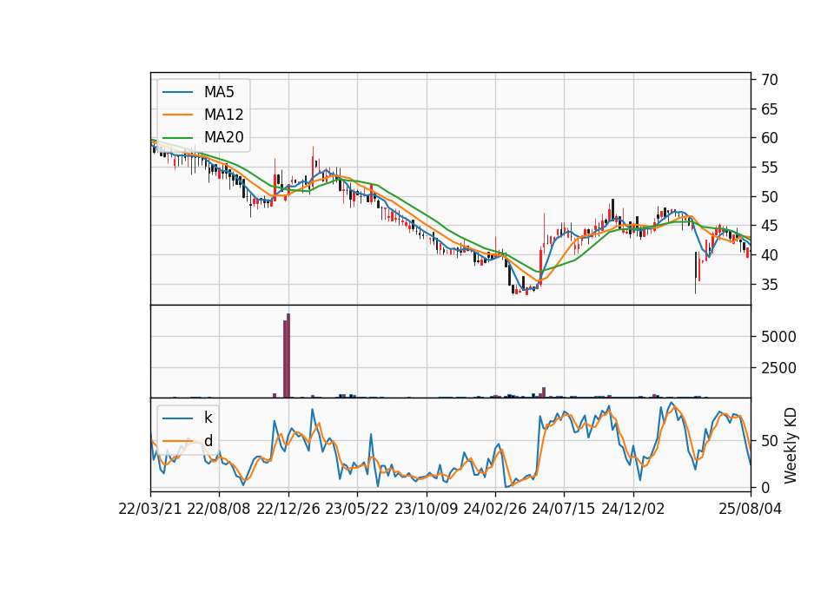
Task: Click the k legend label
Action: 208,418
